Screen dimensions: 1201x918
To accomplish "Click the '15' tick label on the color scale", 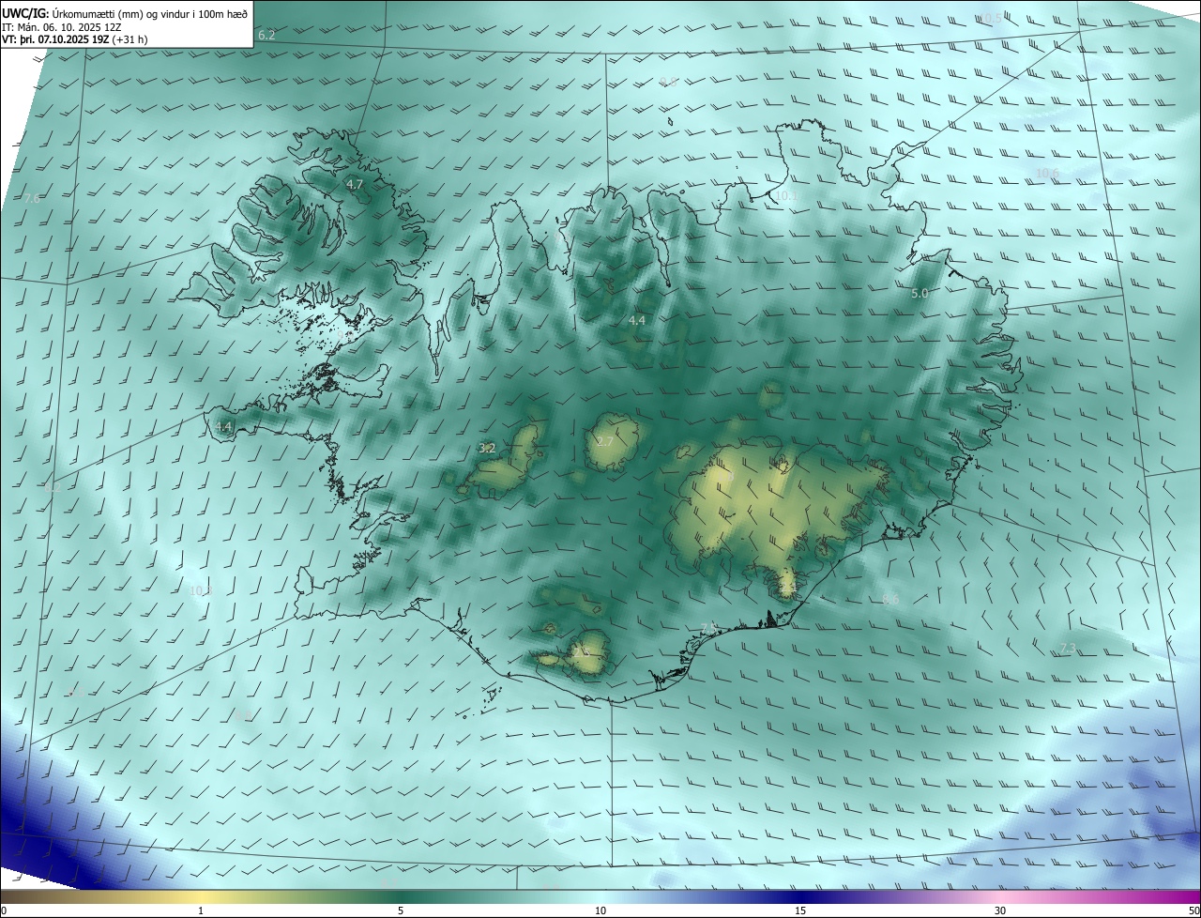I will tap(800, 910).
